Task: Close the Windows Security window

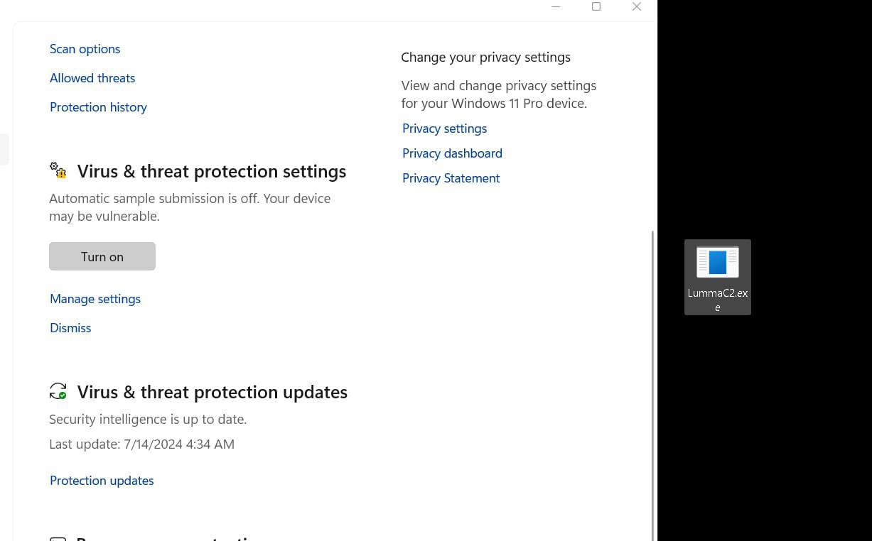Action: pos(637,7)
